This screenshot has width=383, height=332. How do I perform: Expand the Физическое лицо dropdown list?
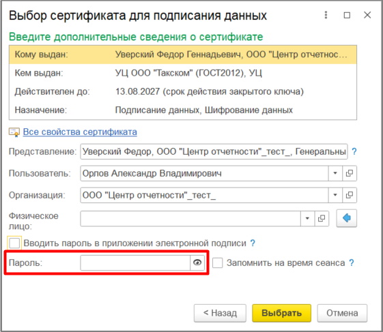pos(307,218)
